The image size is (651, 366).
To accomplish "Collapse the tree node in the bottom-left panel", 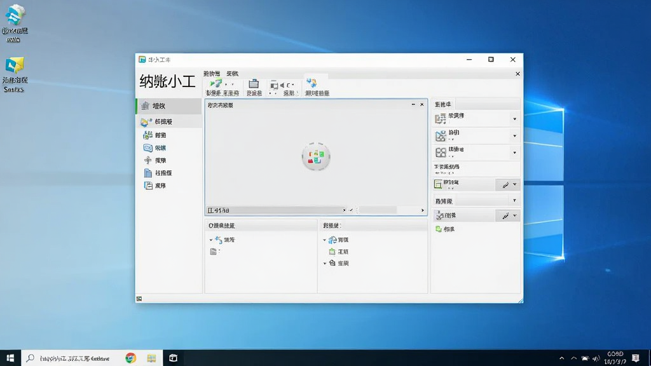I will pyautogui.click(x=211, y=240).
